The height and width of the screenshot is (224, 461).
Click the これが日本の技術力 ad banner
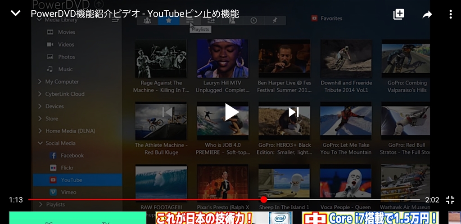[x=224, y=218]
